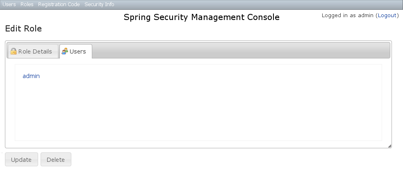The width and height of the screenshot is (403, 172).
Task: Click the Edit Role heading
Action: point(23,29)
